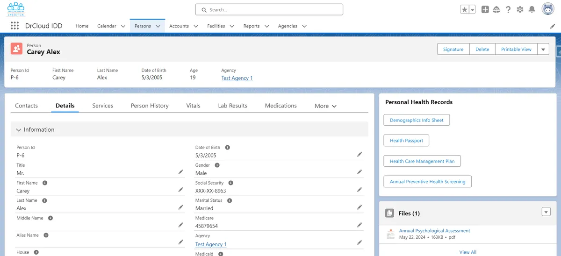This screenshot has height=256, width=561.
Task: Open the PDF file thumbnail icon
Action: (x=390, y=234)
